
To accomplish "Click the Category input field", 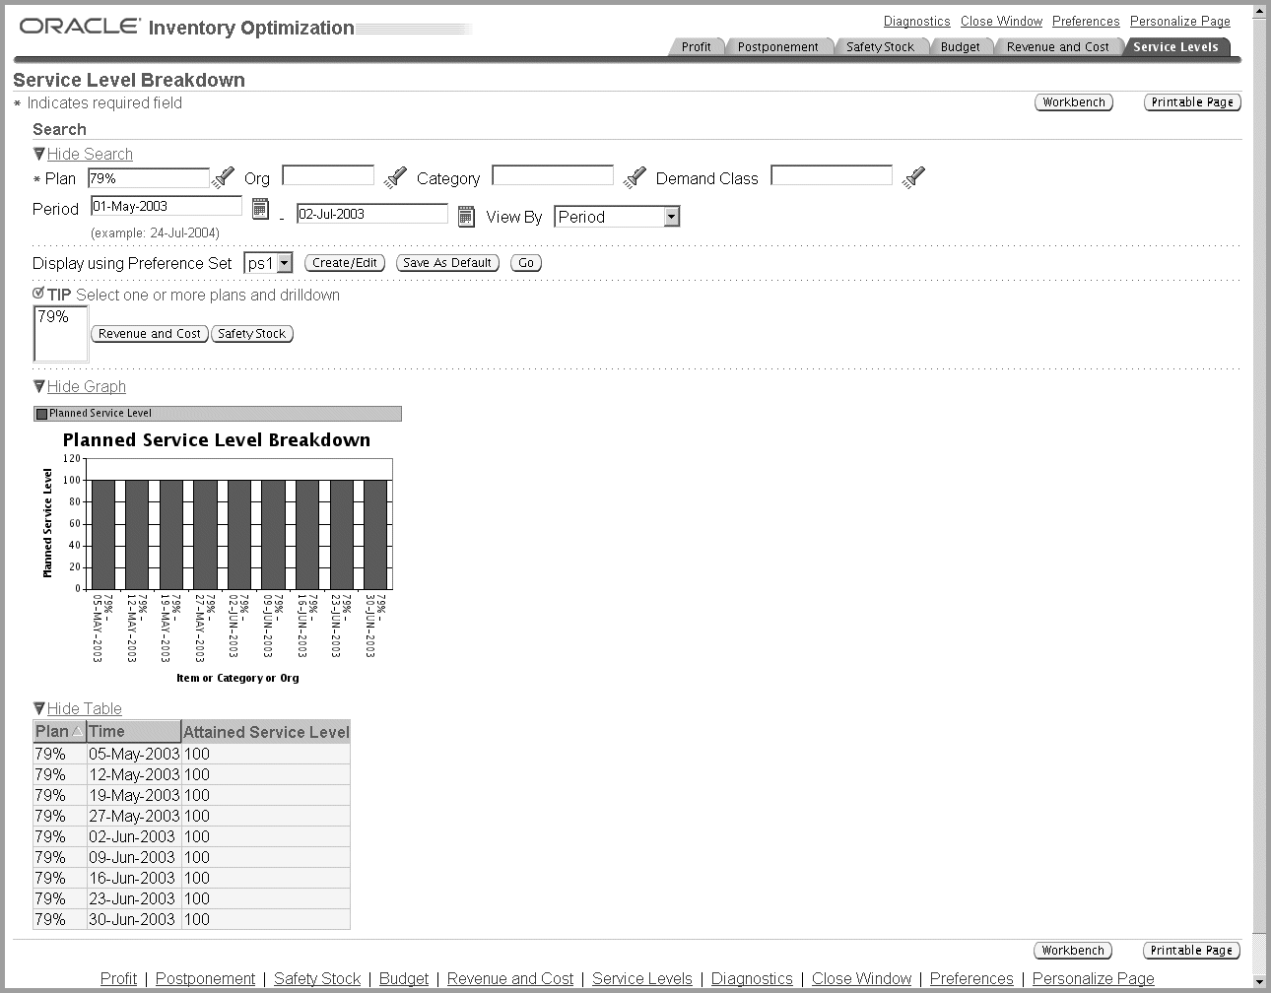I will 553,175.
